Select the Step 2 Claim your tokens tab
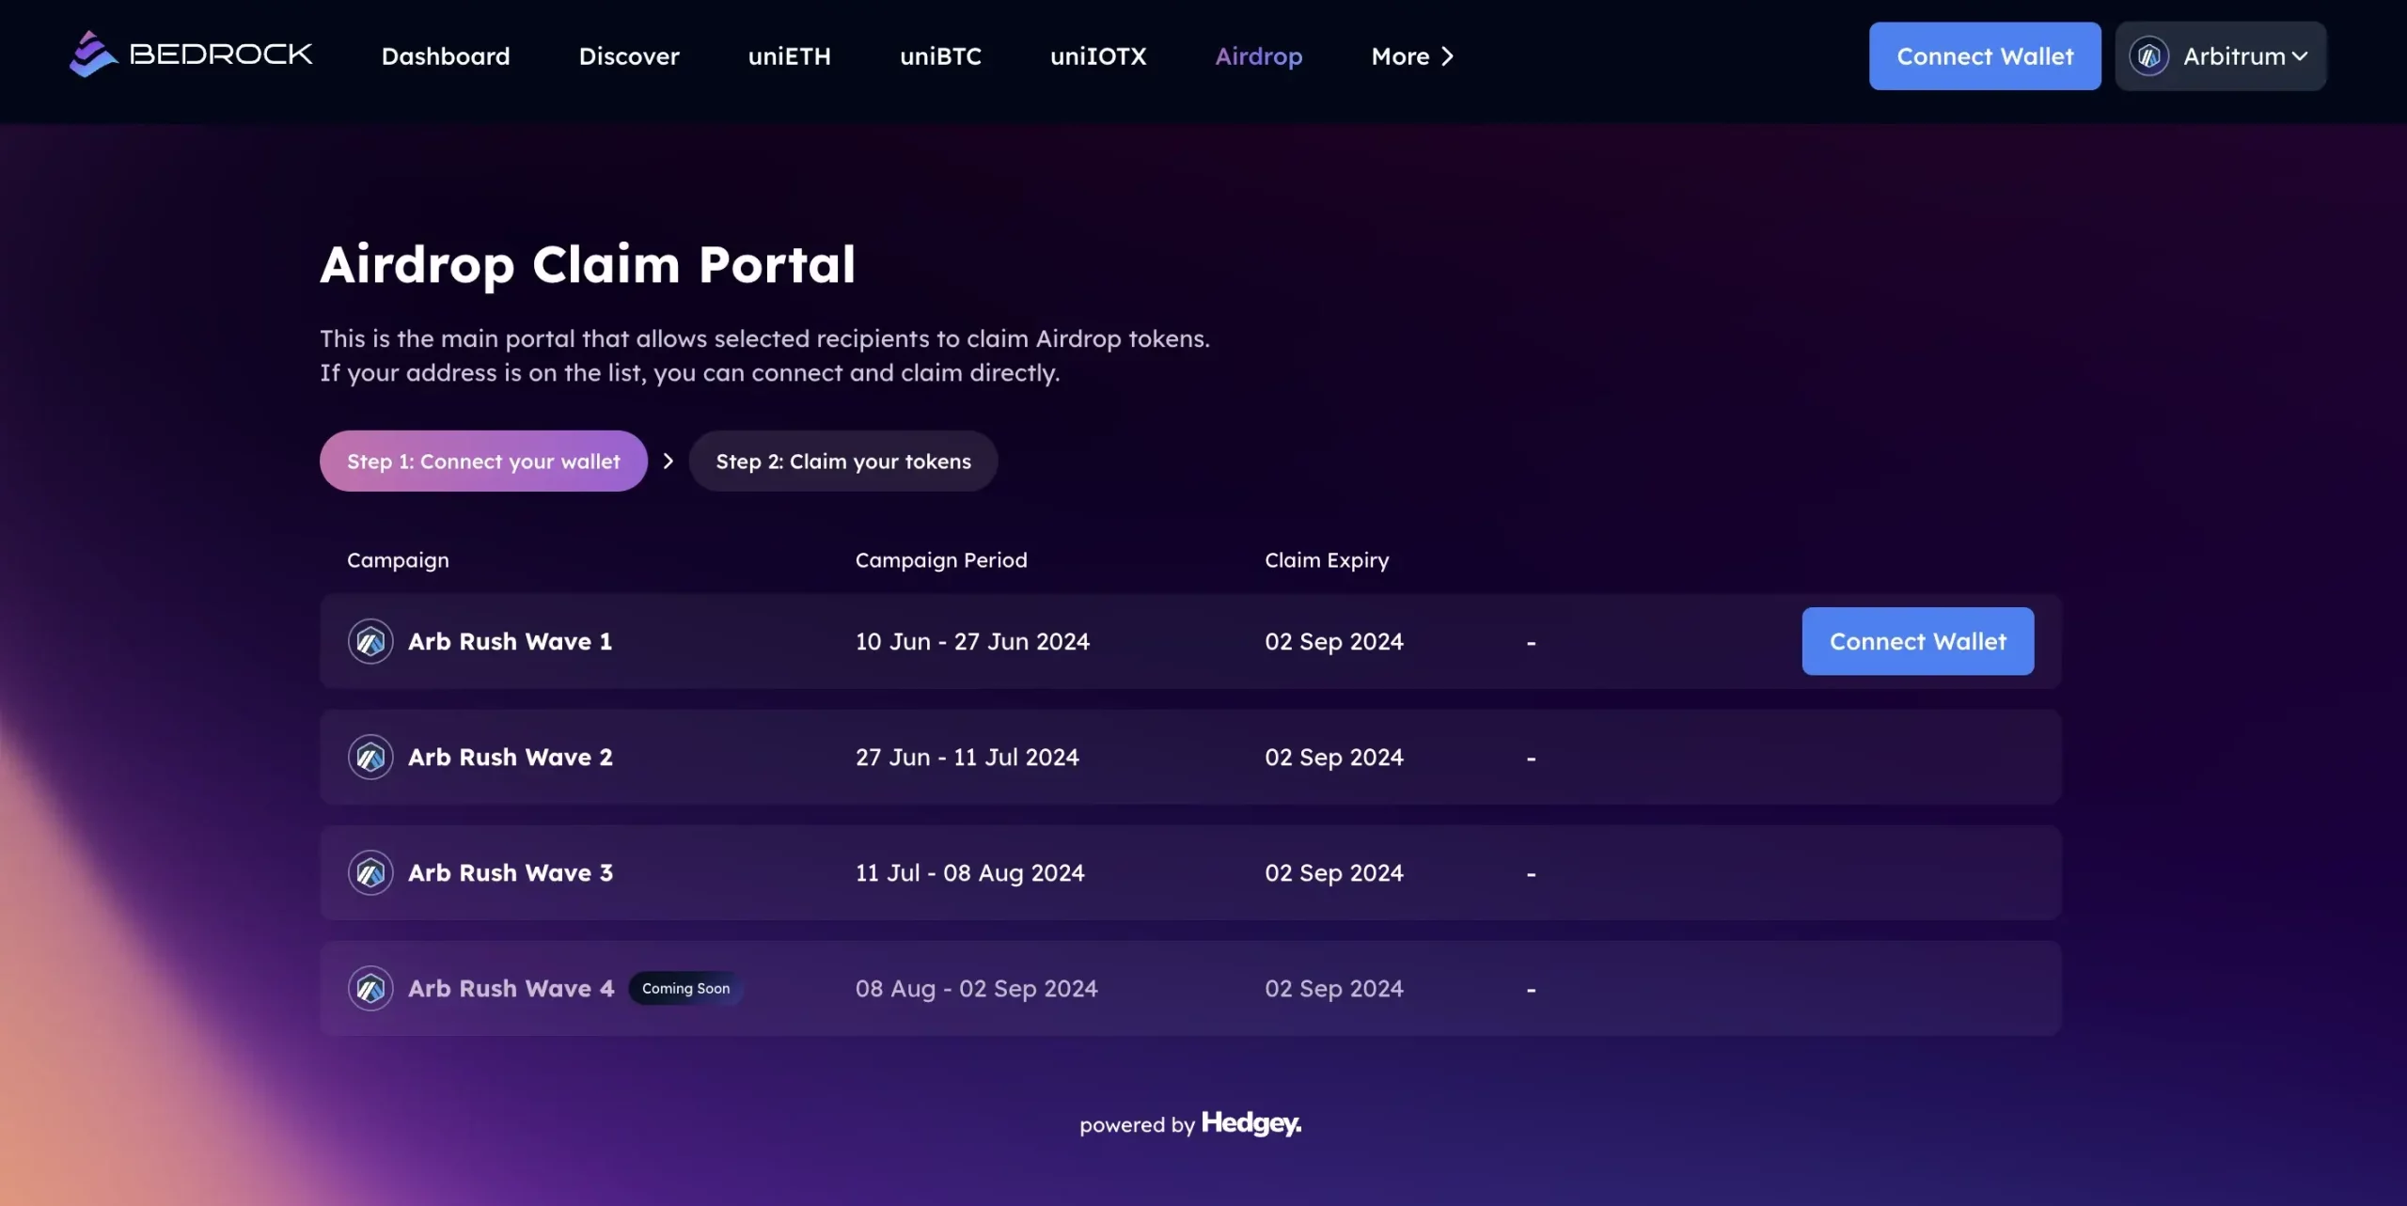Screen dimensions: 2407x1206 click(x=844, y=460)
